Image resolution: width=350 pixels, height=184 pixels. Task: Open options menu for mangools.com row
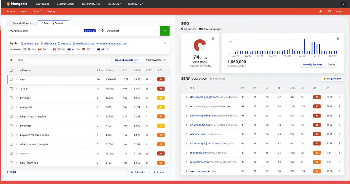[340, 153]
